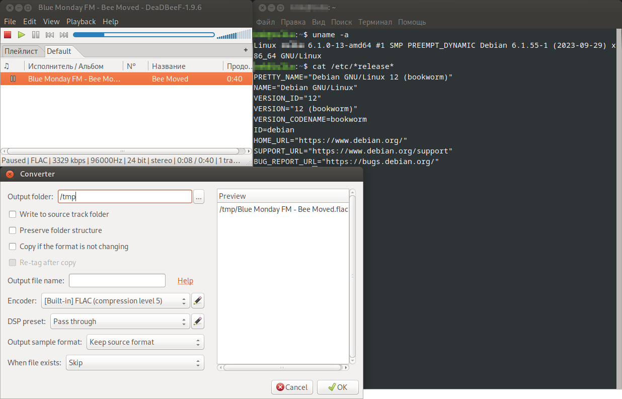Switch to the Default playlist tab
This screenshot has width=622, height=399.
click(x=59, y=51)
